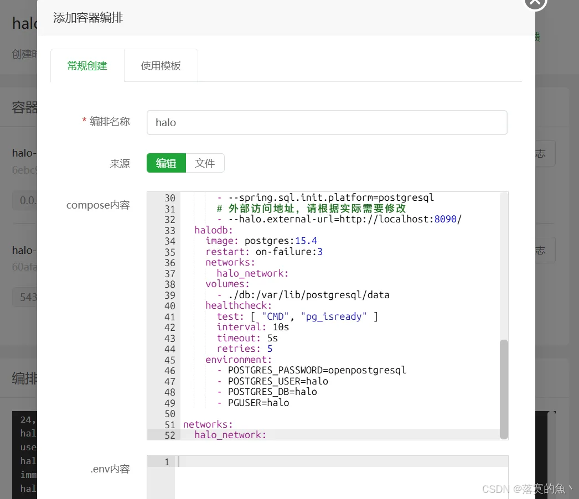Click the 'environment:' line
This screenshot has width=579, height=499.
coord(239,360)
